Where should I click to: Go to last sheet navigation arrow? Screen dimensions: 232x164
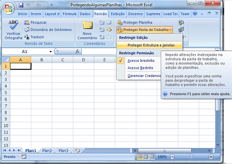(19, 150)
